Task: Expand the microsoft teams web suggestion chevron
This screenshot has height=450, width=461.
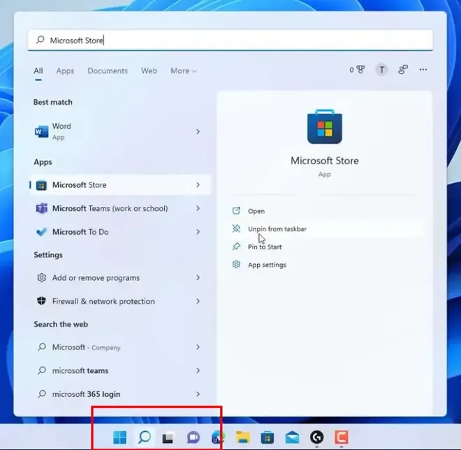Action: [198, 370]
